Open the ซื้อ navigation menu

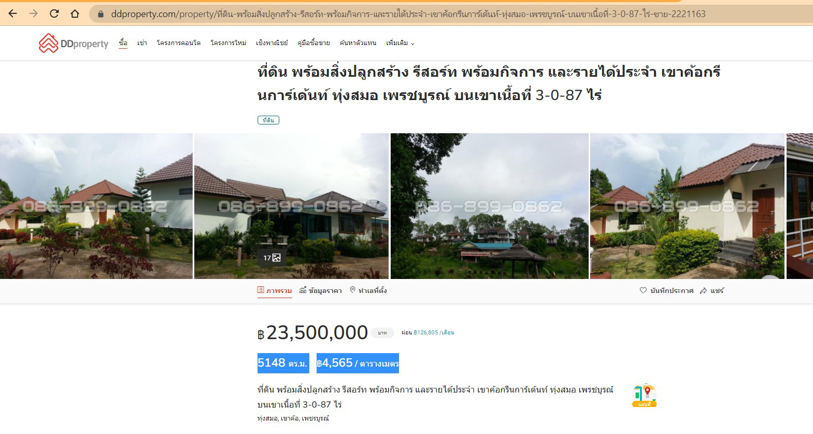point(123,43)
